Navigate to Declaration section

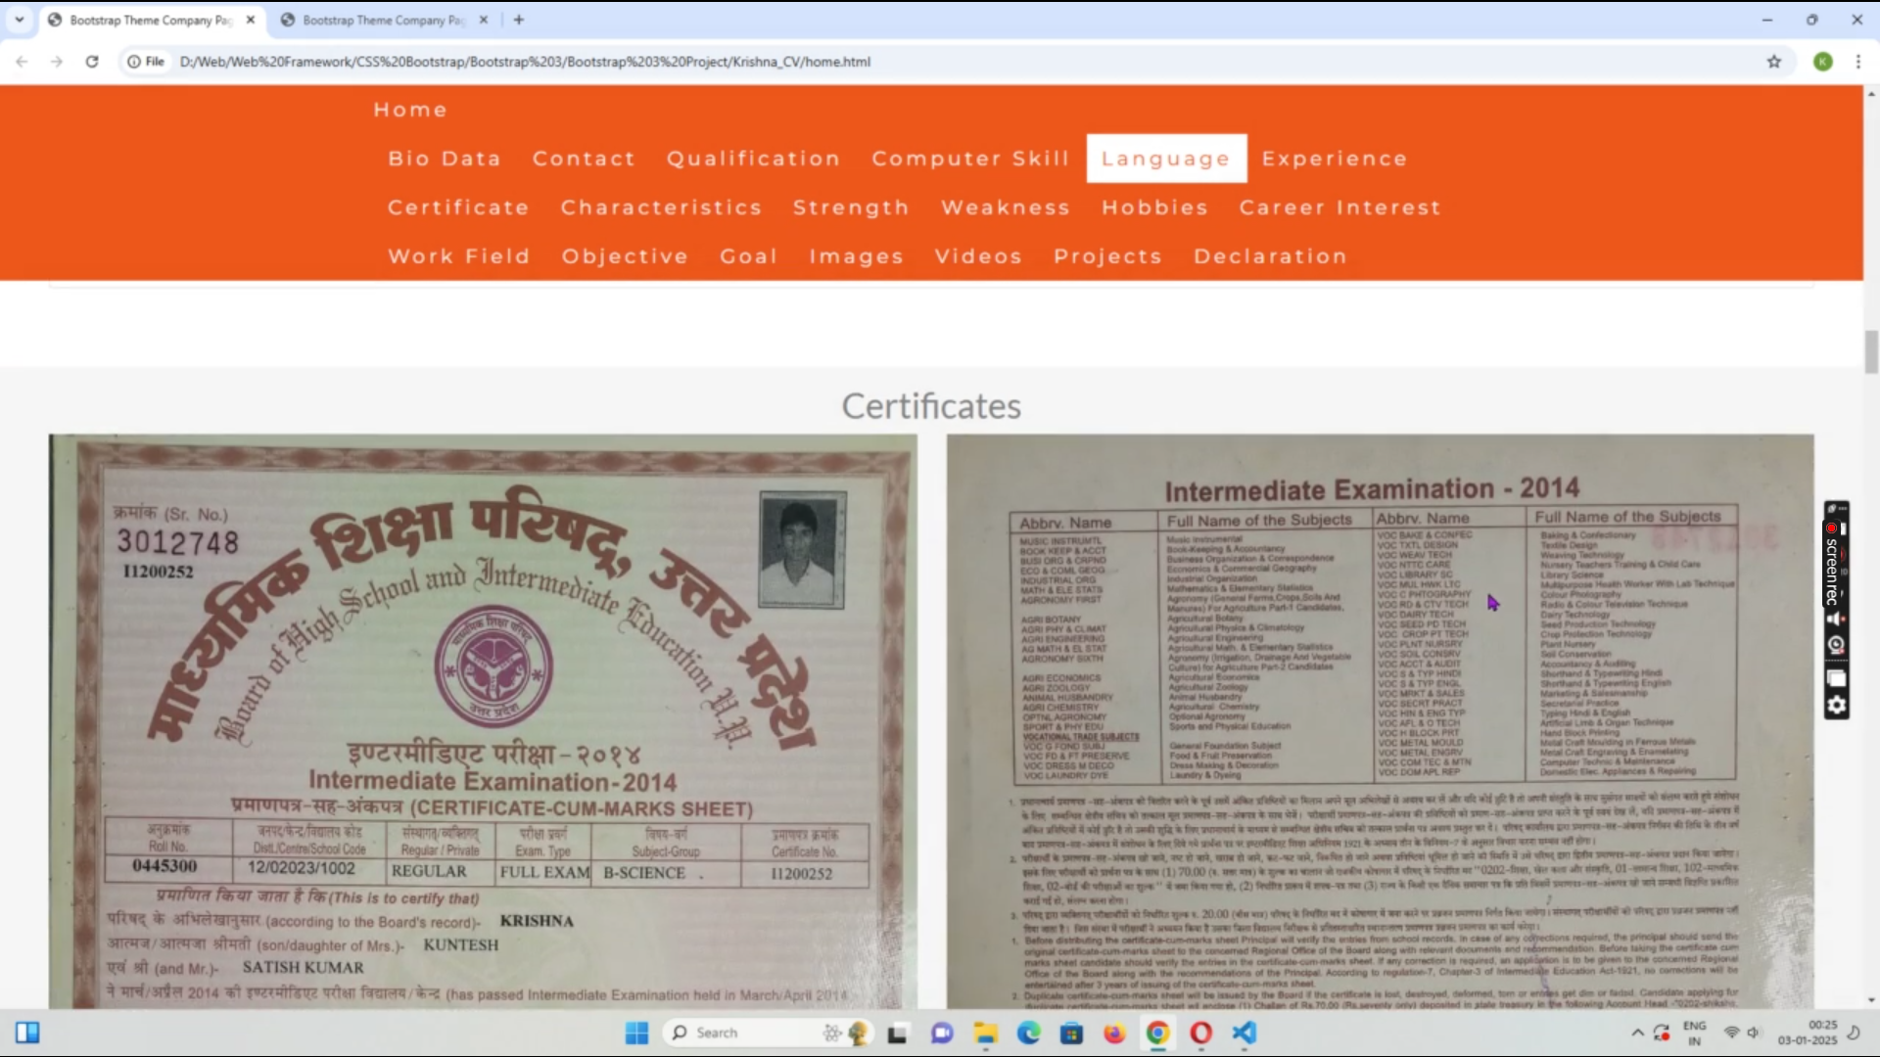coord(1271,256)
